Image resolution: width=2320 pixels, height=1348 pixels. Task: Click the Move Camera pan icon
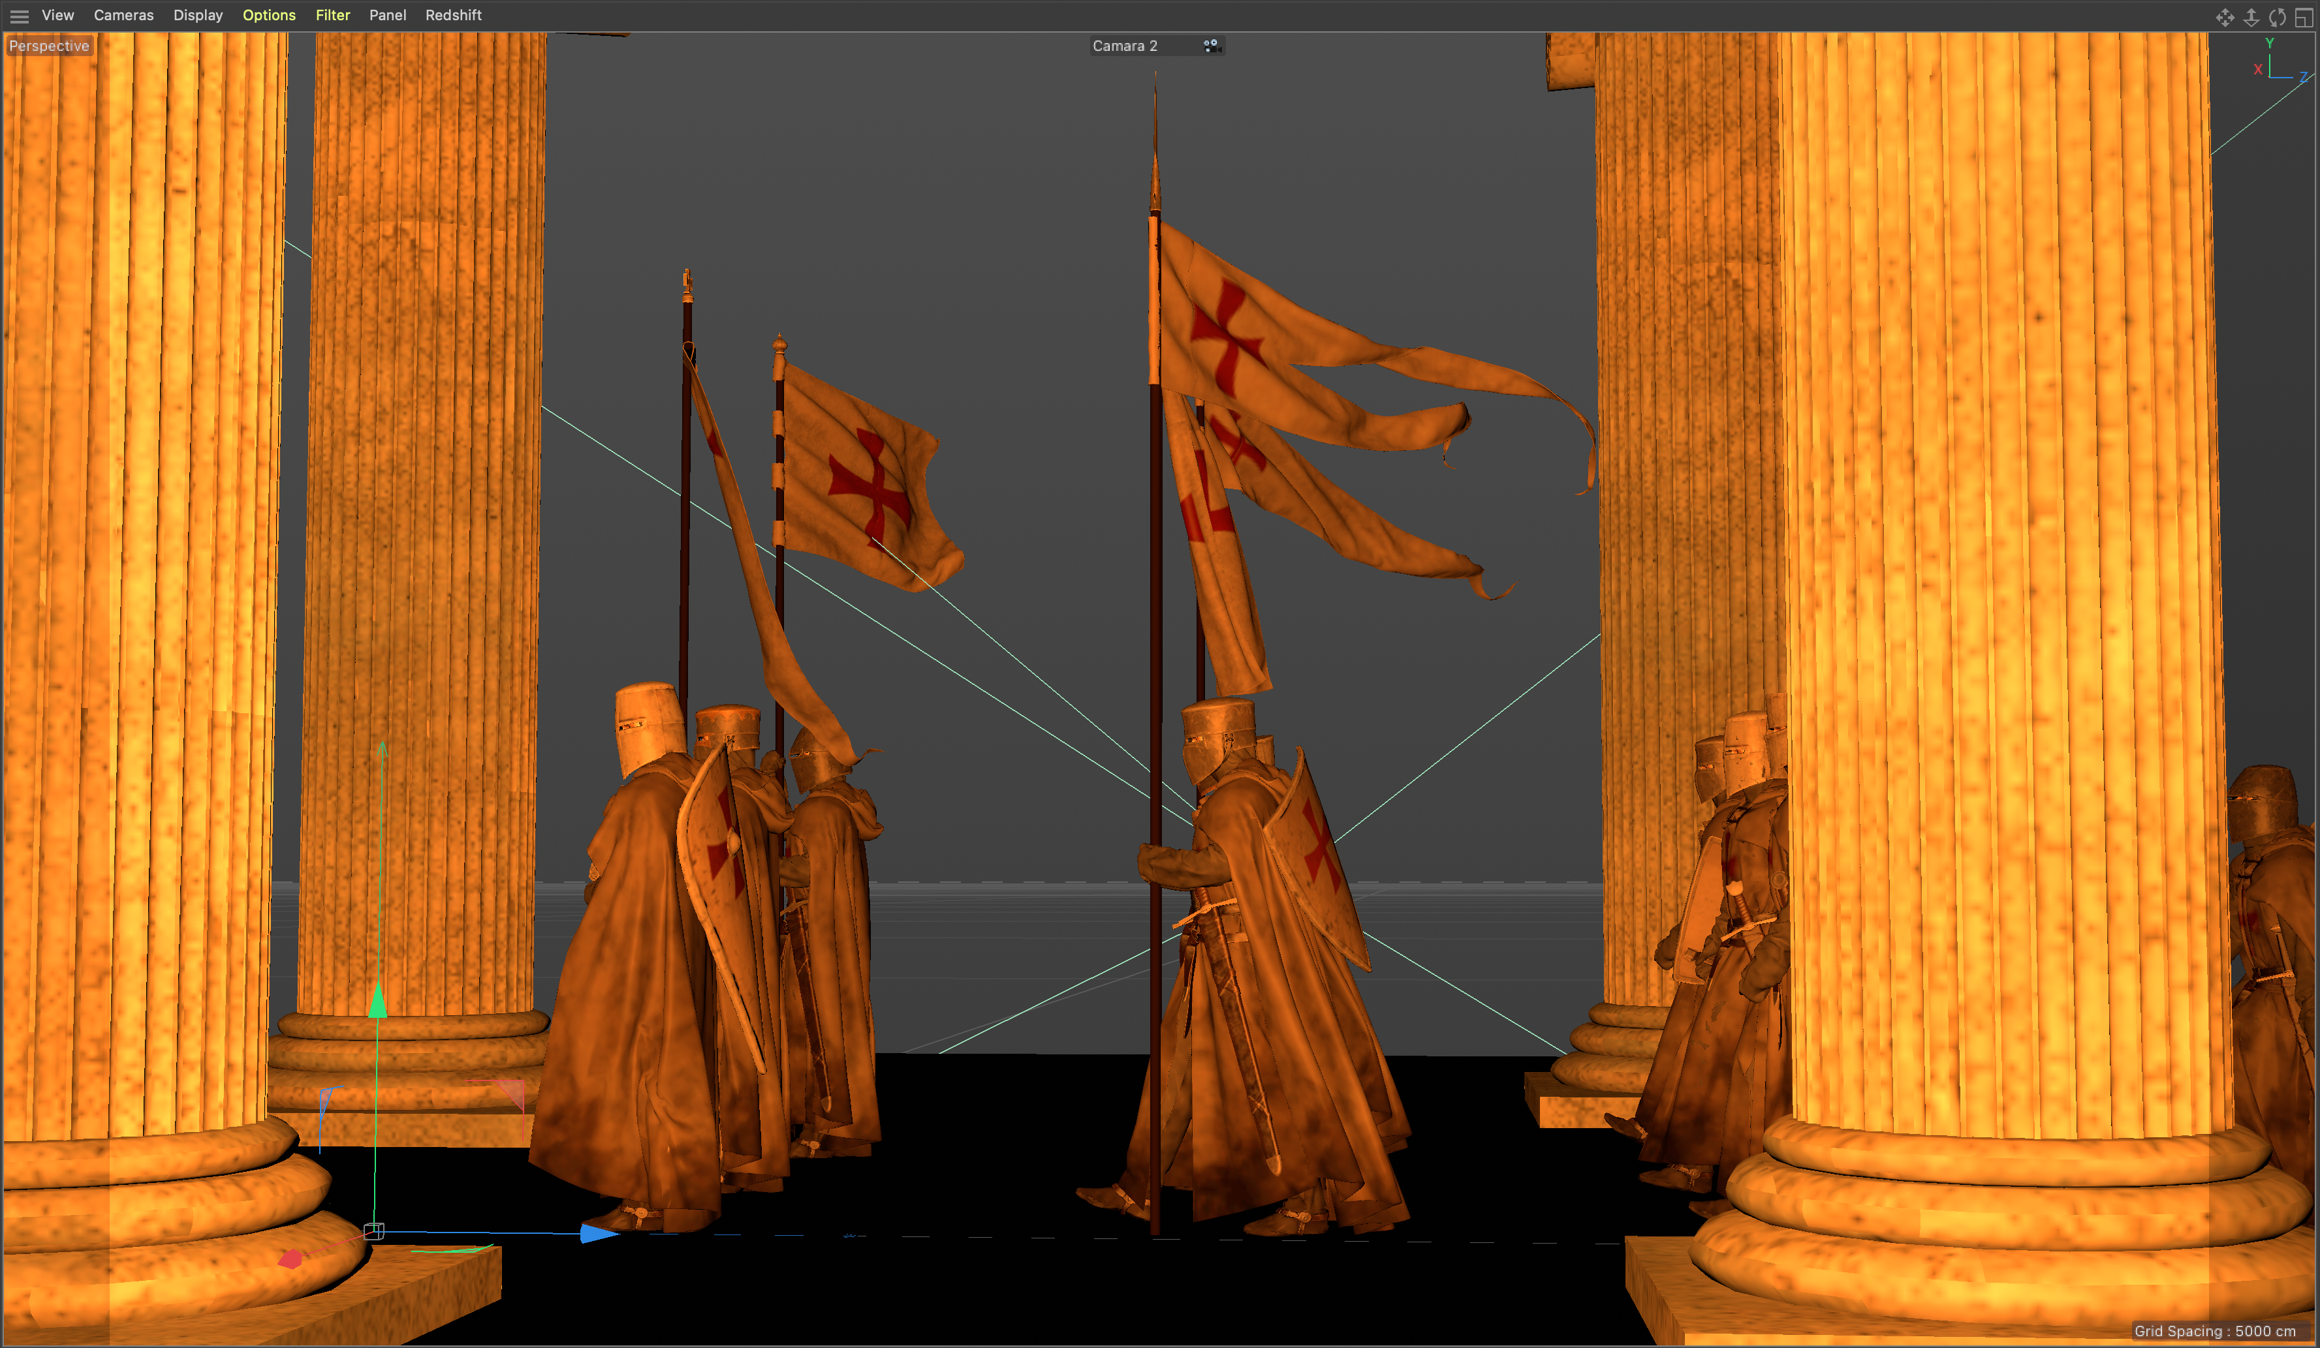point(2224,18)
